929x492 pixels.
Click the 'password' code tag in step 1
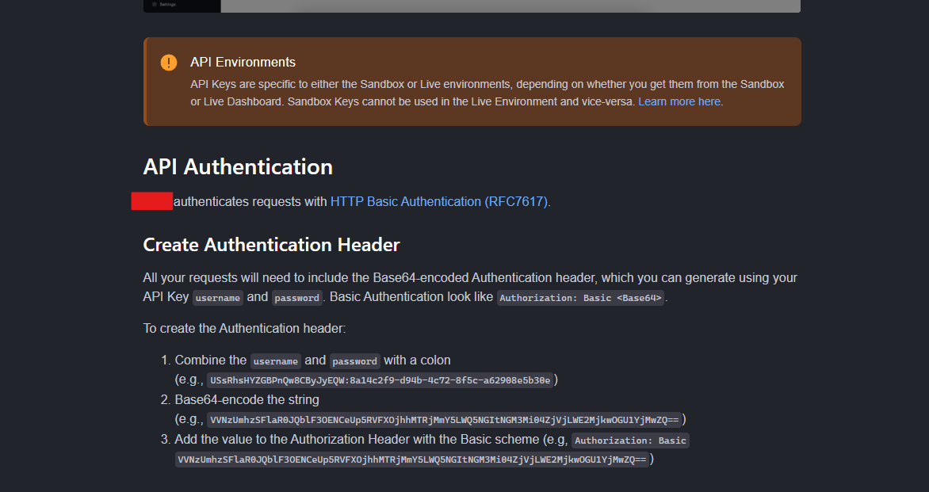pyautogui.click(x=354, y=361)
